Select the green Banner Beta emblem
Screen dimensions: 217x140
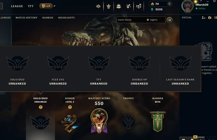click(158, 121)
